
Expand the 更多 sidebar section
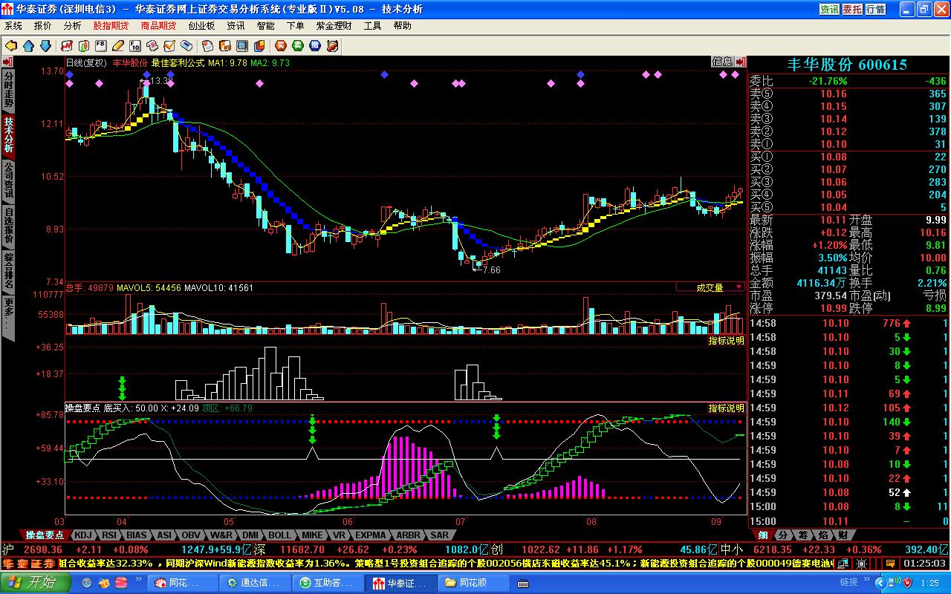[8, 317]
